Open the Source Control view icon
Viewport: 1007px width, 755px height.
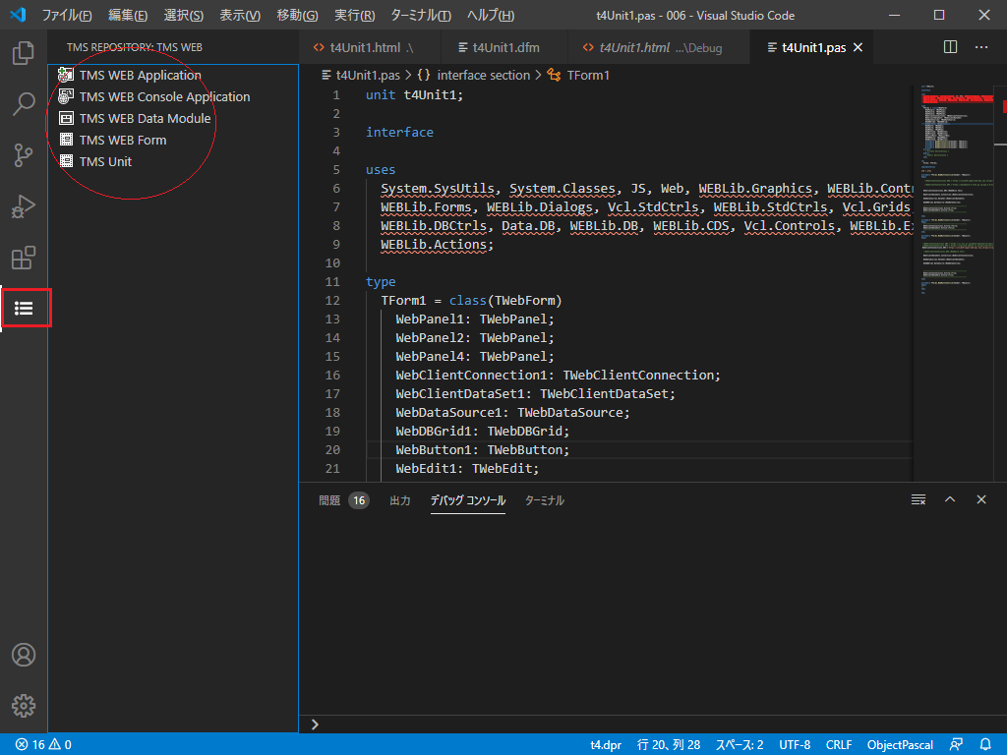pos(24,154)
